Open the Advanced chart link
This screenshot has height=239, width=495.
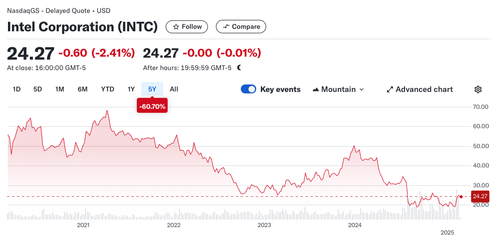[x=424, y=89]
